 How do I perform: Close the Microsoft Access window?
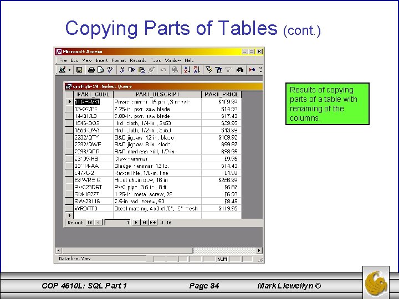pyautogui.click(x=259, y=51)
